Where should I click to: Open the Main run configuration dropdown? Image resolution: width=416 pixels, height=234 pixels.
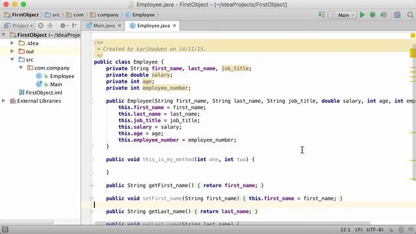click(343, 15)
